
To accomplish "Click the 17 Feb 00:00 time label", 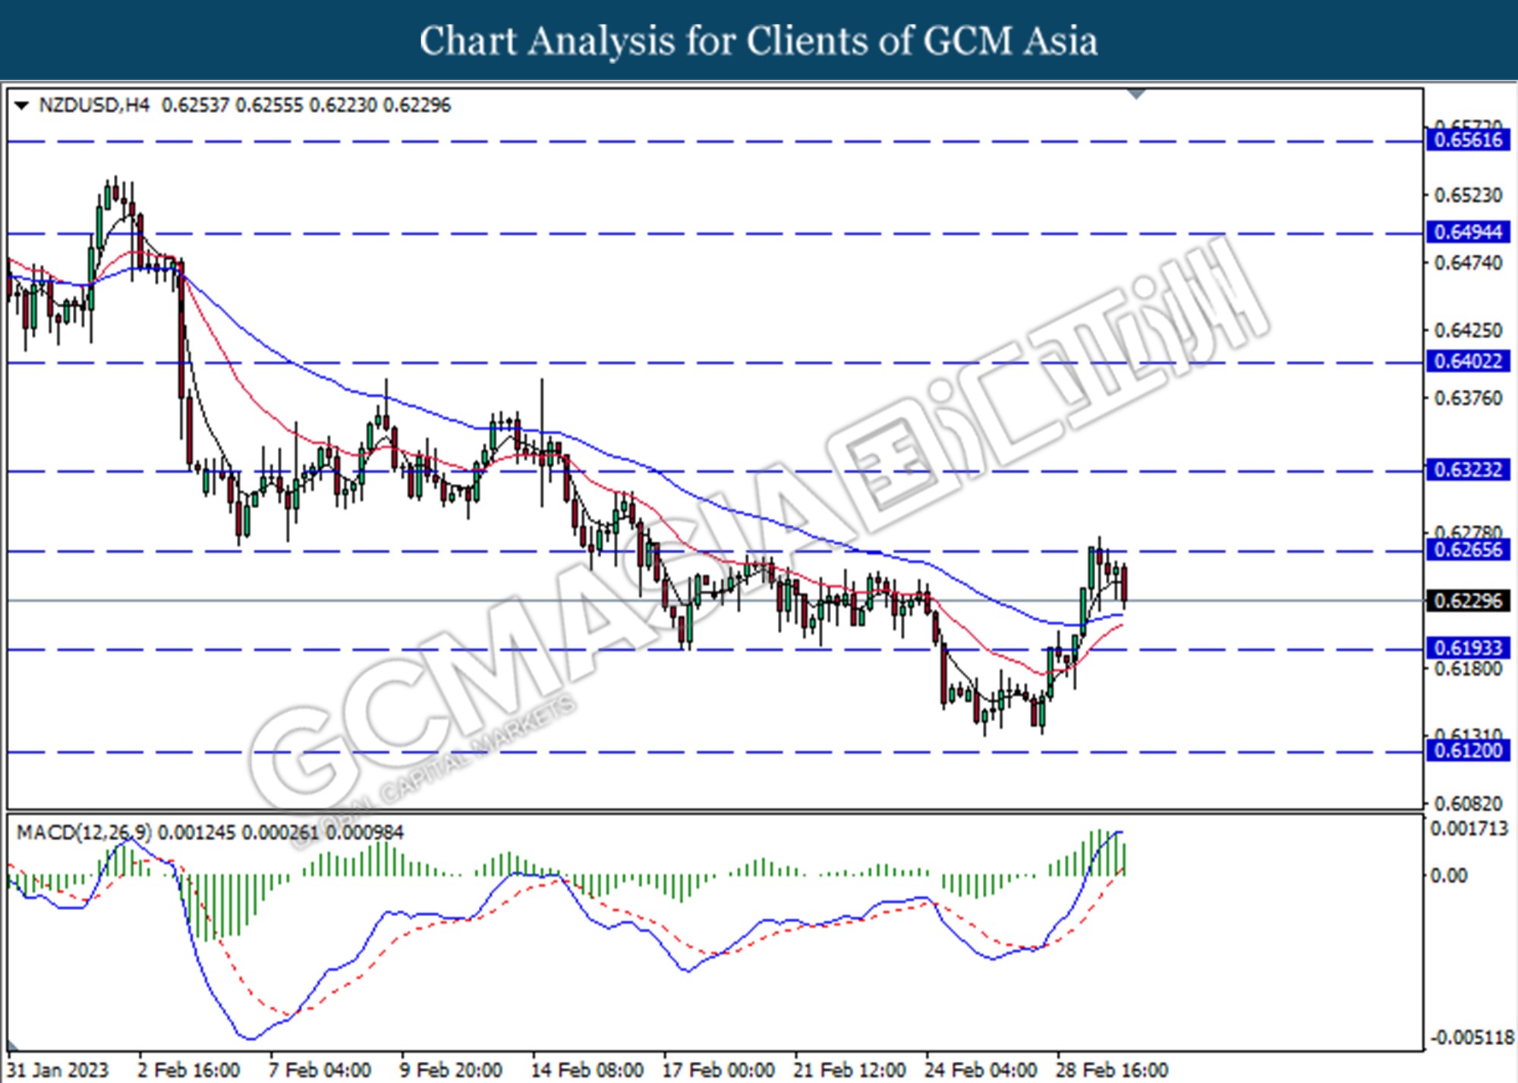I will (x=719, y=1070).
